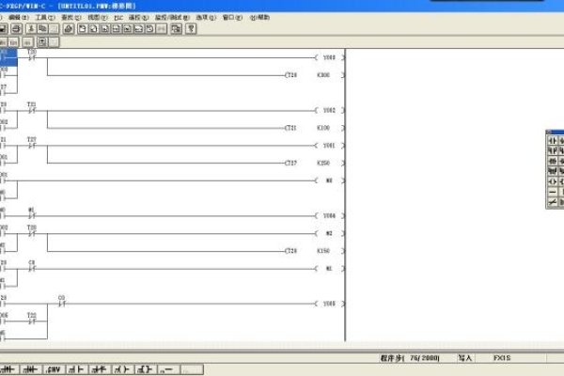Screen dimensions: 564x376
Task: Click the Cut scissors icon in toolbar
Action: [31, 29]
